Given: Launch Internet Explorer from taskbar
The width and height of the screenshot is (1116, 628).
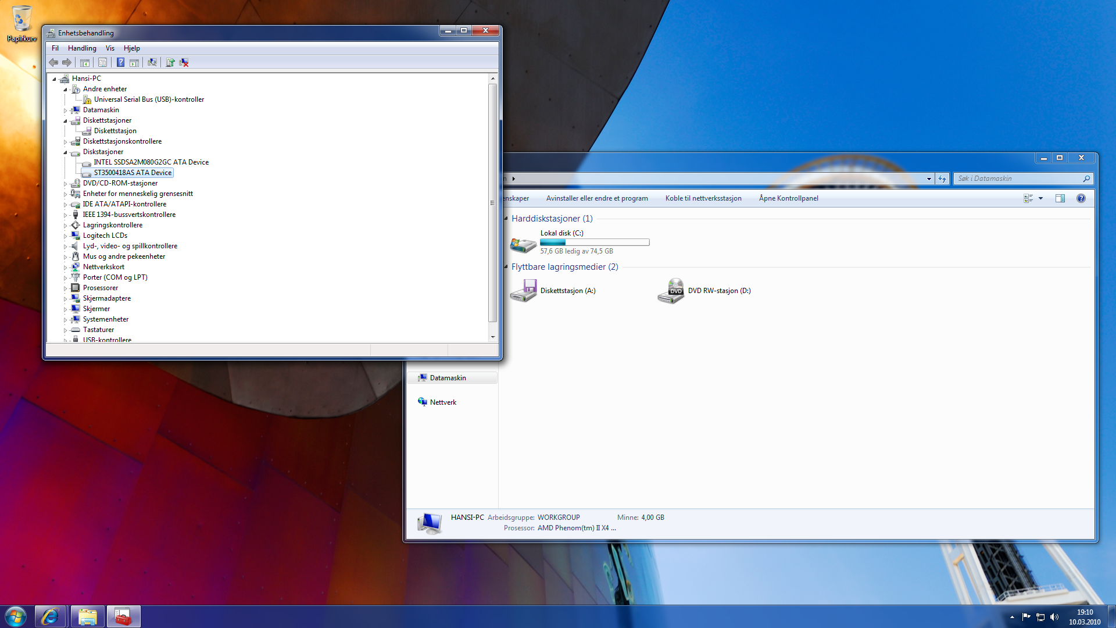Looking at the screenshot, I should click(50, 616).
